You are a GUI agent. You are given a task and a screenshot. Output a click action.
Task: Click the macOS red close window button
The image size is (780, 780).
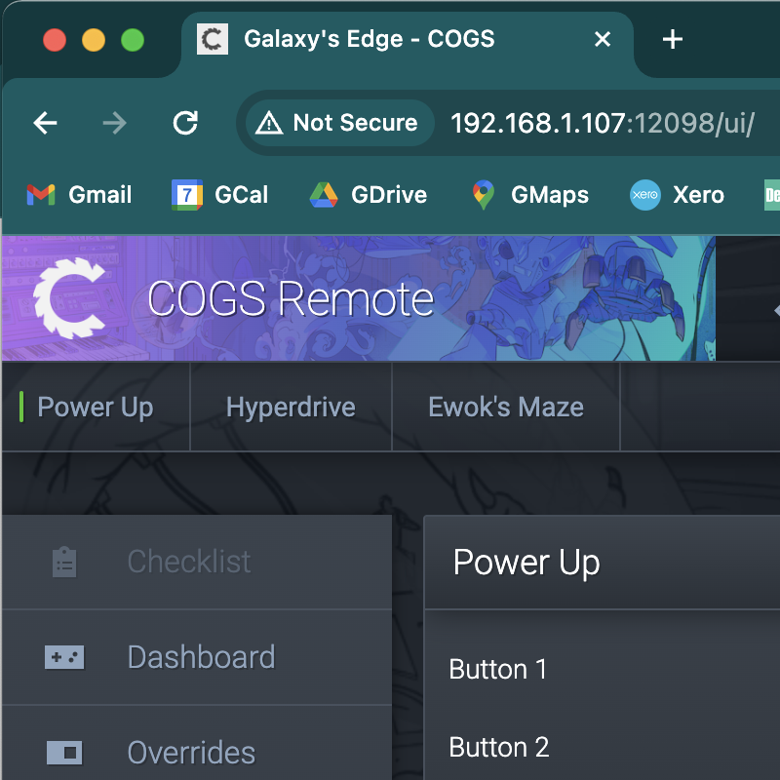[x=55, y=40]
